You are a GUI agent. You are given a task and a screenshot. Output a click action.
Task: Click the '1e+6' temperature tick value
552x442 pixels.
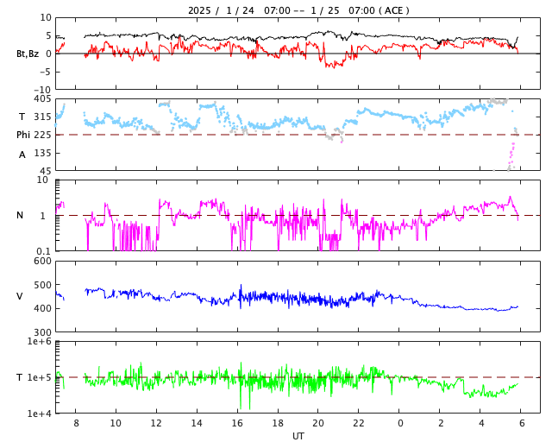pyautogui.click(x=40, y=341)
